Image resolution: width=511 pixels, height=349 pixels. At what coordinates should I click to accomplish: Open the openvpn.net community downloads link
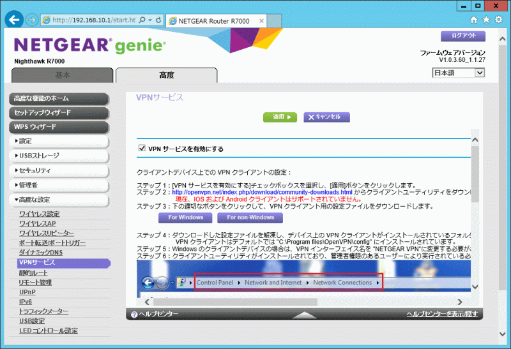click(x=262, y=192)
